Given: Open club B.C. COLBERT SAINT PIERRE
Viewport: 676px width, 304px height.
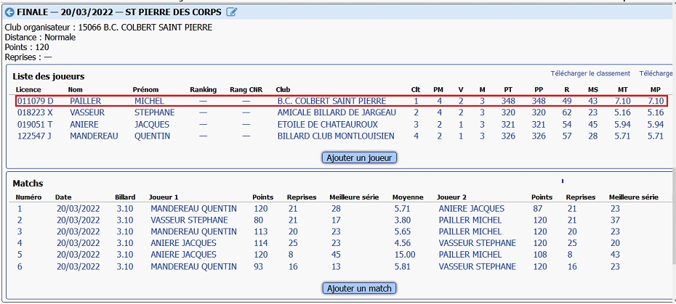Looking at the screenshot, I should [x=331, y=101].
